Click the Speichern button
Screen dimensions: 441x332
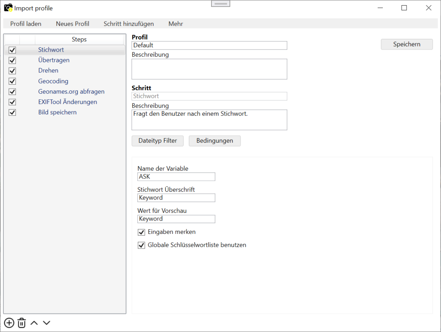coord(406,44)
